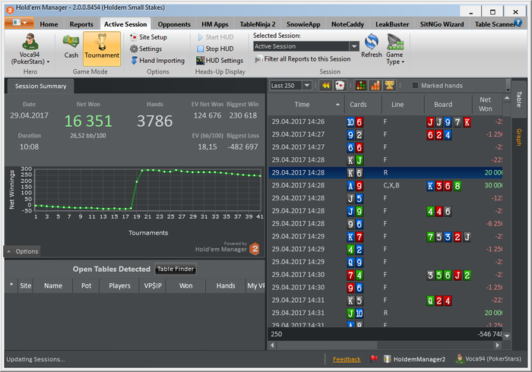
Task: Click Start HUD
Action: point(215,37)
